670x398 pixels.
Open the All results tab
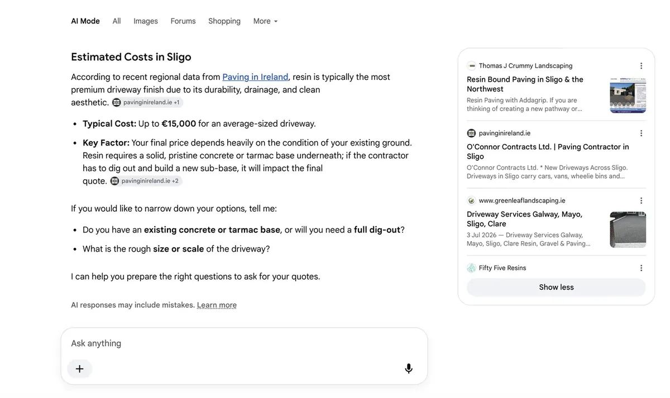[x=117, y=21]
